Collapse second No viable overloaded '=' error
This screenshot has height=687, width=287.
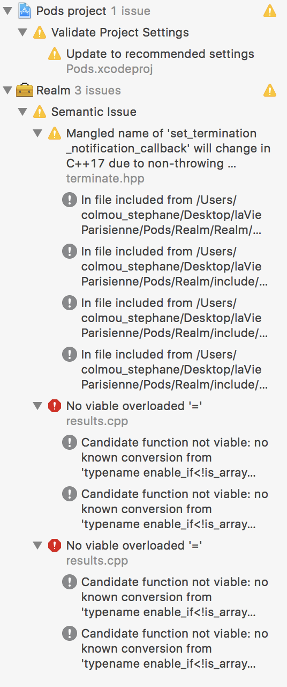tap(37, 545)
